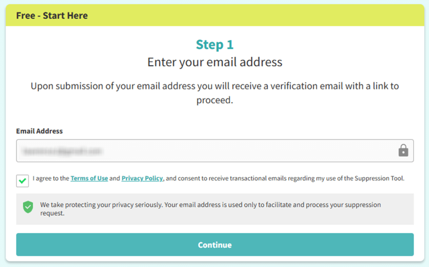The image size is (429, 267).
Task: Click the "I agree to the" consent text
Action: click(x=51, y=178)
